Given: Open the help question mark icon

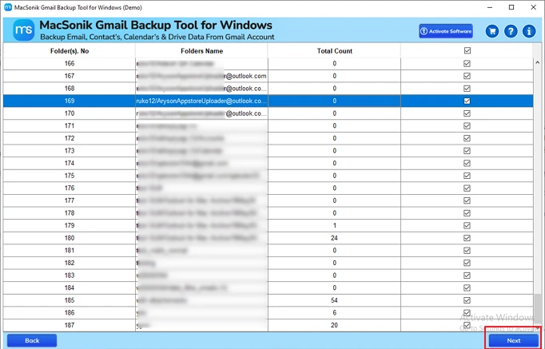Looking at the screenshot, I should [x=511, y=31].
